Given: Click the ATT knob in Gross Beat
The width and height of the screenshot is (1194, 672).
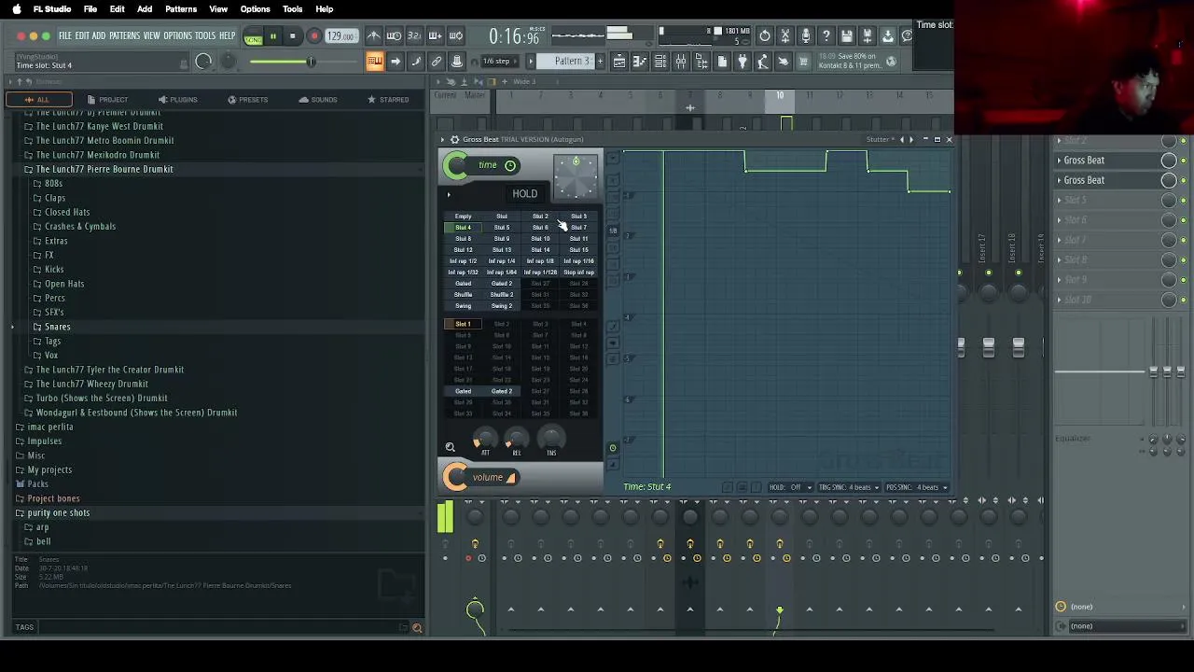Looking at the screenshot, I should [x=484, y=438].
